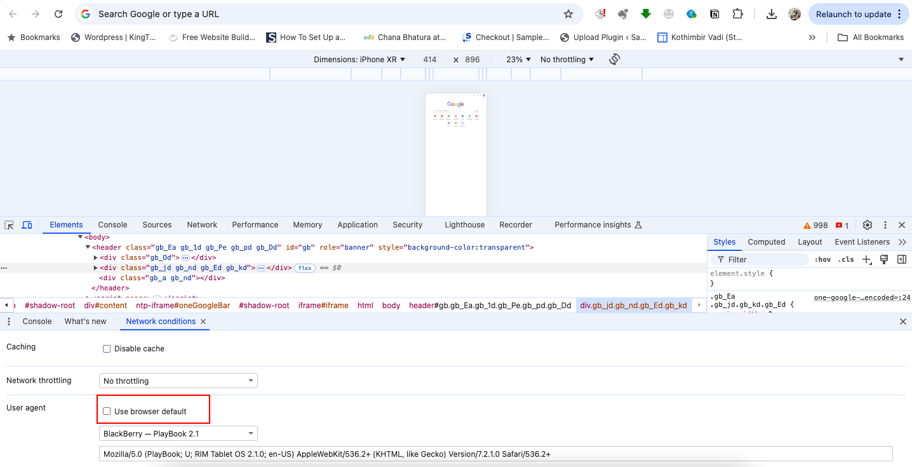Open the Wordpress KingT bookmark
Screen dimensions: 912x467
click(x=113, y=37)
